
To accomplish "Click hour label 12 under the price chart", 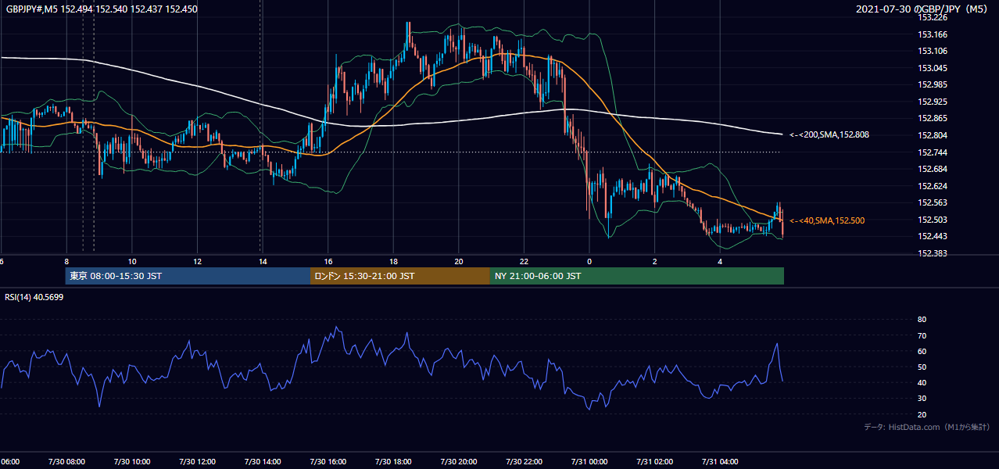I will tap(197, 261).
